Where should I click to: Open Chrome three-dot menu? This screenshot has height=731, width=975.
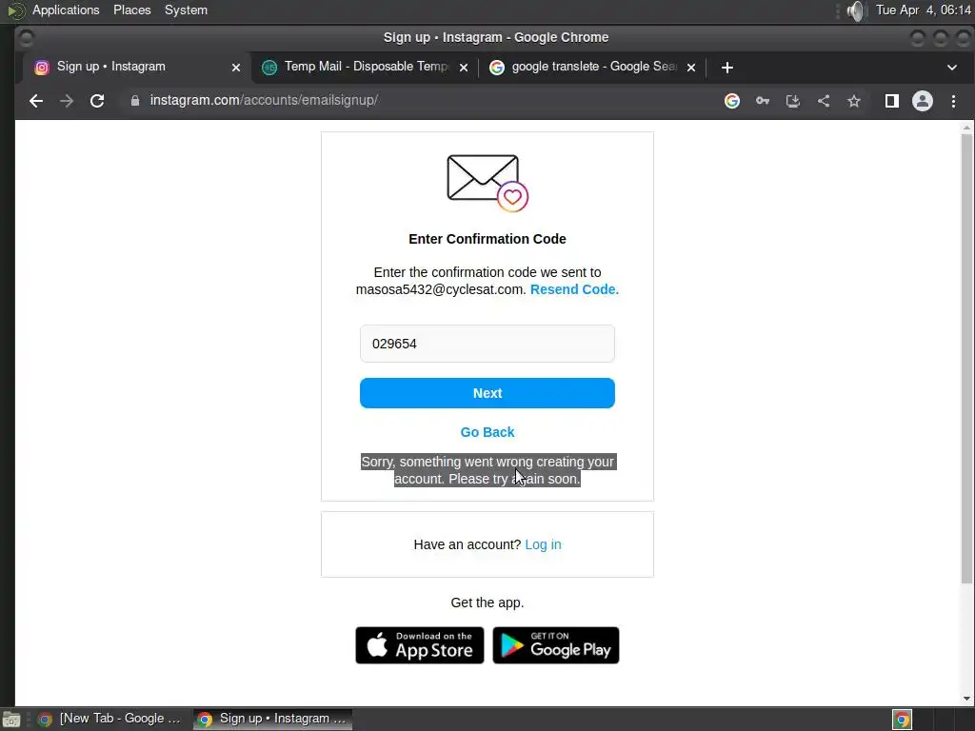pos(953,101)
